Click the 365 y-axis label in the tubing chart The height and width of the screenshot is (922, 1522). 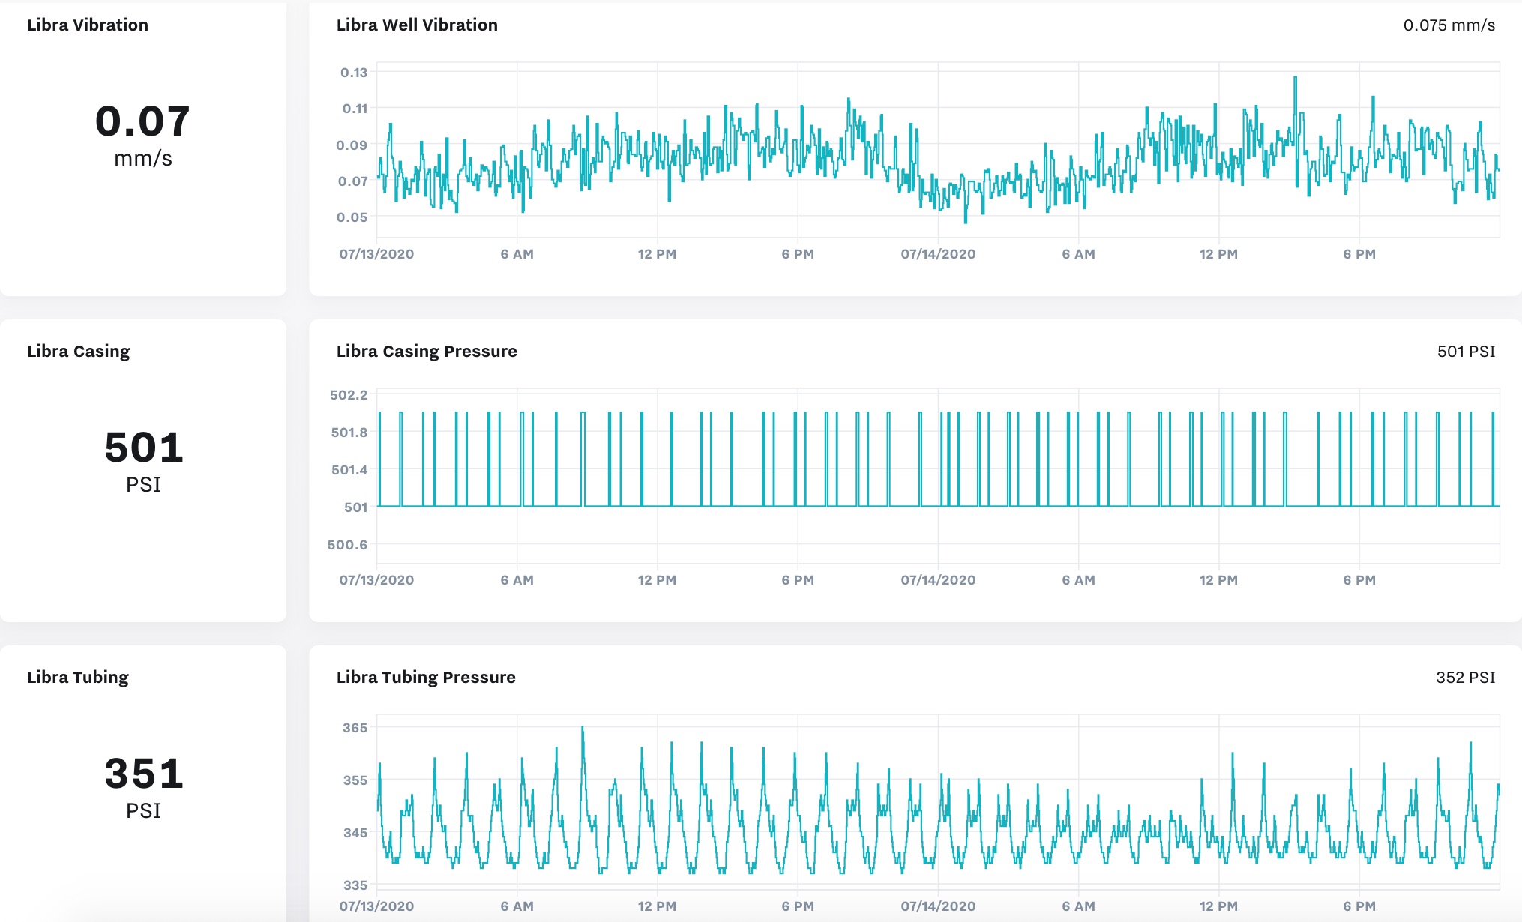click(355, 727)
